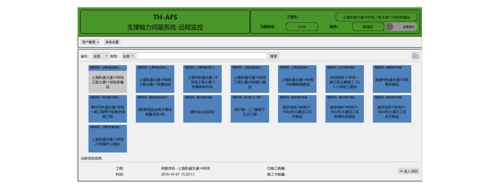Select the 福州金山站项目 tile
500x190 pixels.
(202, 109)
